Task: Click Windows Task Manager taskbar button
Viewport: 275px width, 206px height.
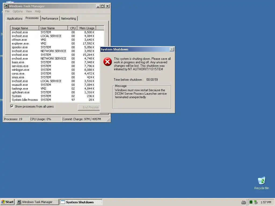Action: (37, 202)
